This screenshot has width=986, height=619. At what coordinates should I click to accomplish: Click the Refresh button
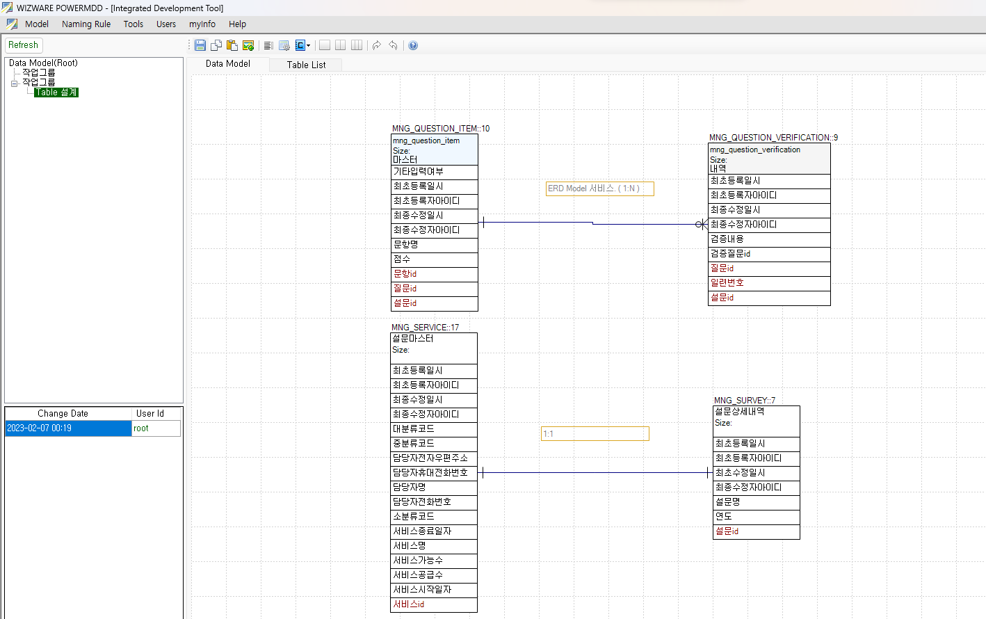click(24, 45)
